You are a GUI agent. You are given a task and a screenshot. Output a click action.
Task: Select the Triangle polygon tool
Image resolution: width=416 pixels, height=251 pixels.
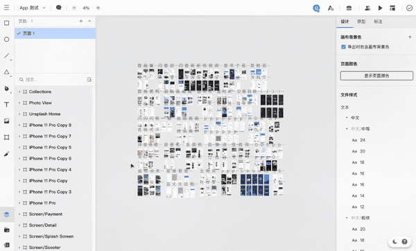[7, 72]
